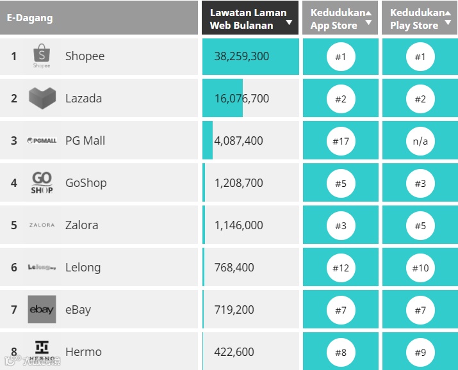458x370 pixels.
Task: Open the Lazada name link
Action: (x=83, y=99)
